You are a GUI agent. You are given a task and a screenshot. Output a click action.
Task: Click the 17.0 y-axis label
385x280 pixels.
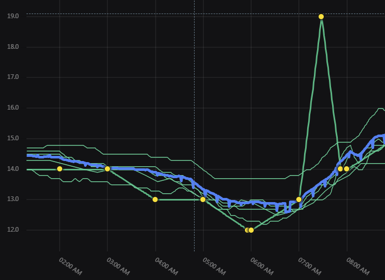13,77
